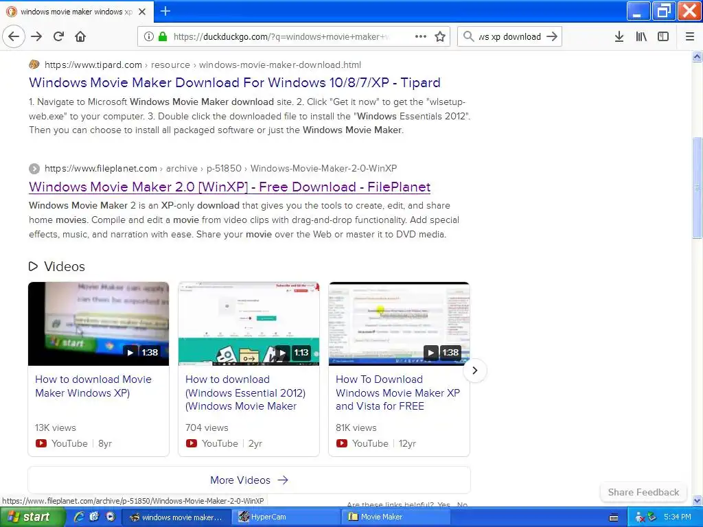Viewport: 703px width, 527px height.
Task: Go back to previous page
Action: [14, 36]
